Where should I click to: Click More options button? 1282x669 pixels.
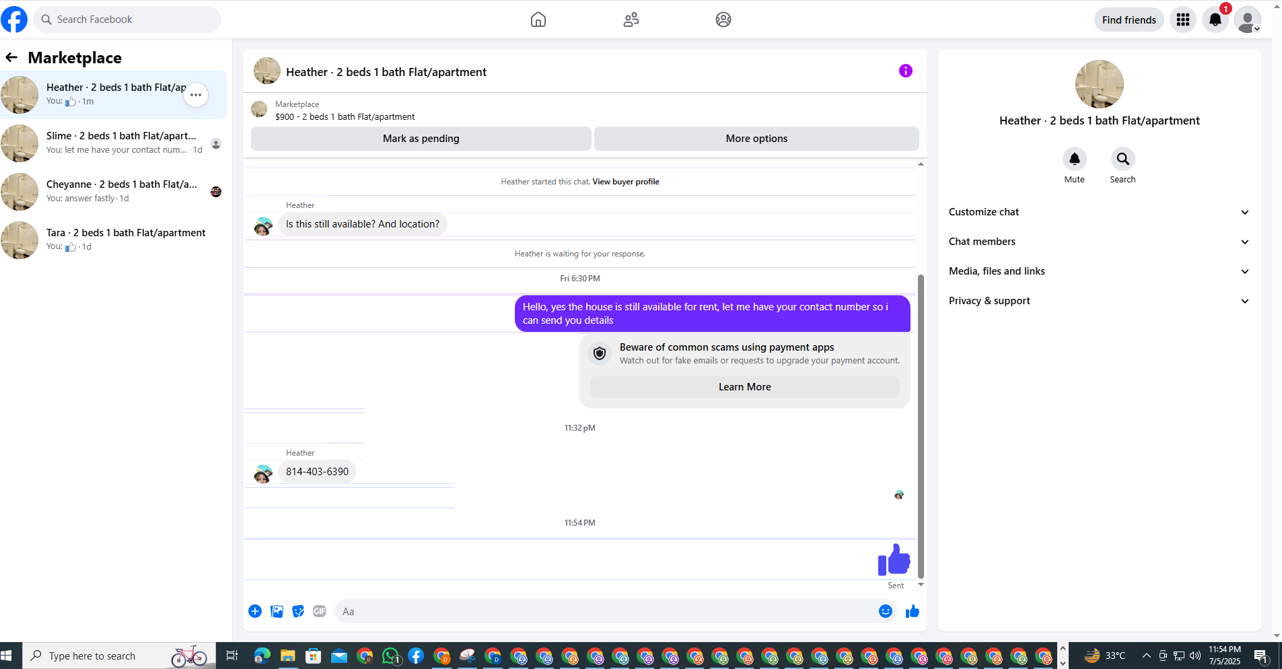pos(756,139)
